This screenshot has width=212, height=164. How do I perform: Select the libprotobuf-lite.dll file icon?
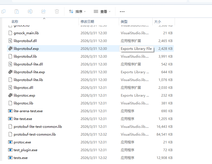(x=10, y=64)
